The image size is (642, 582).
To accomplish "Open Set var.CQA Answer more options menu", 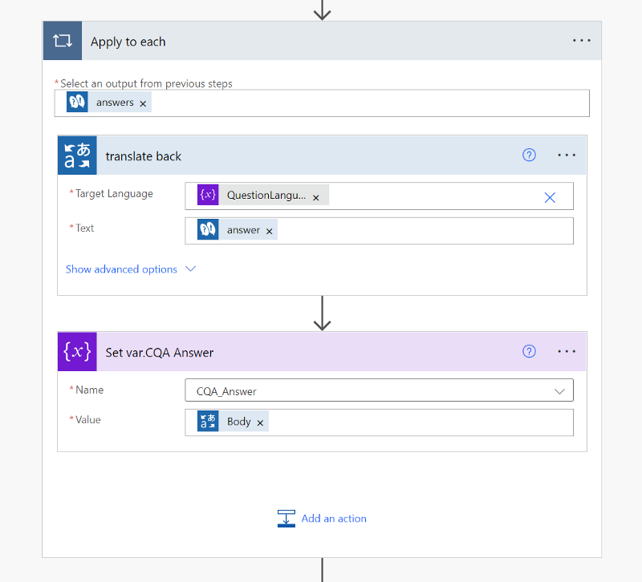I will tap(567, 351).
